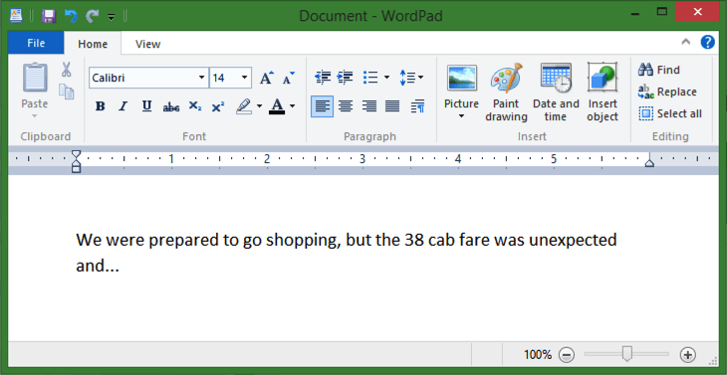The width and height of the screenshot is (727, 375).
Task: Shrink the font size
Action: coord(289,78)
